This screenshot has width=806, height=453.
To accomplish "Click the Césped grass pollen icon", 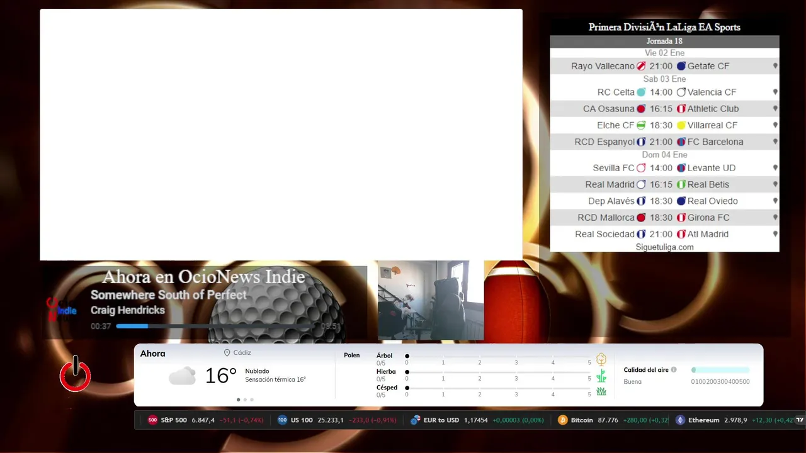I will click(x=601, y=391).
